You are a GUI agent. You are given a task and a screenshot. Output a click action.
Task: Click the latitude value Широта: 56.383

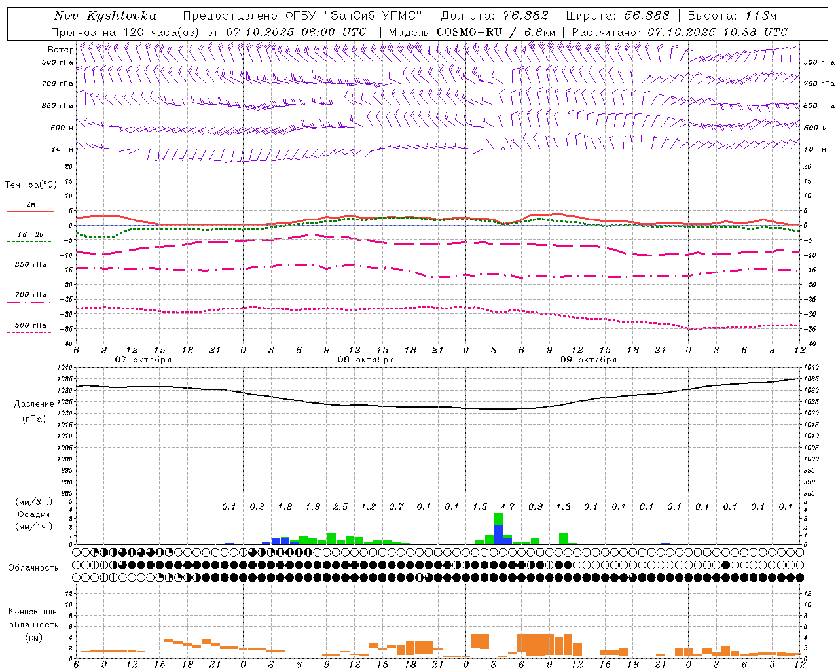coord(617,16)
